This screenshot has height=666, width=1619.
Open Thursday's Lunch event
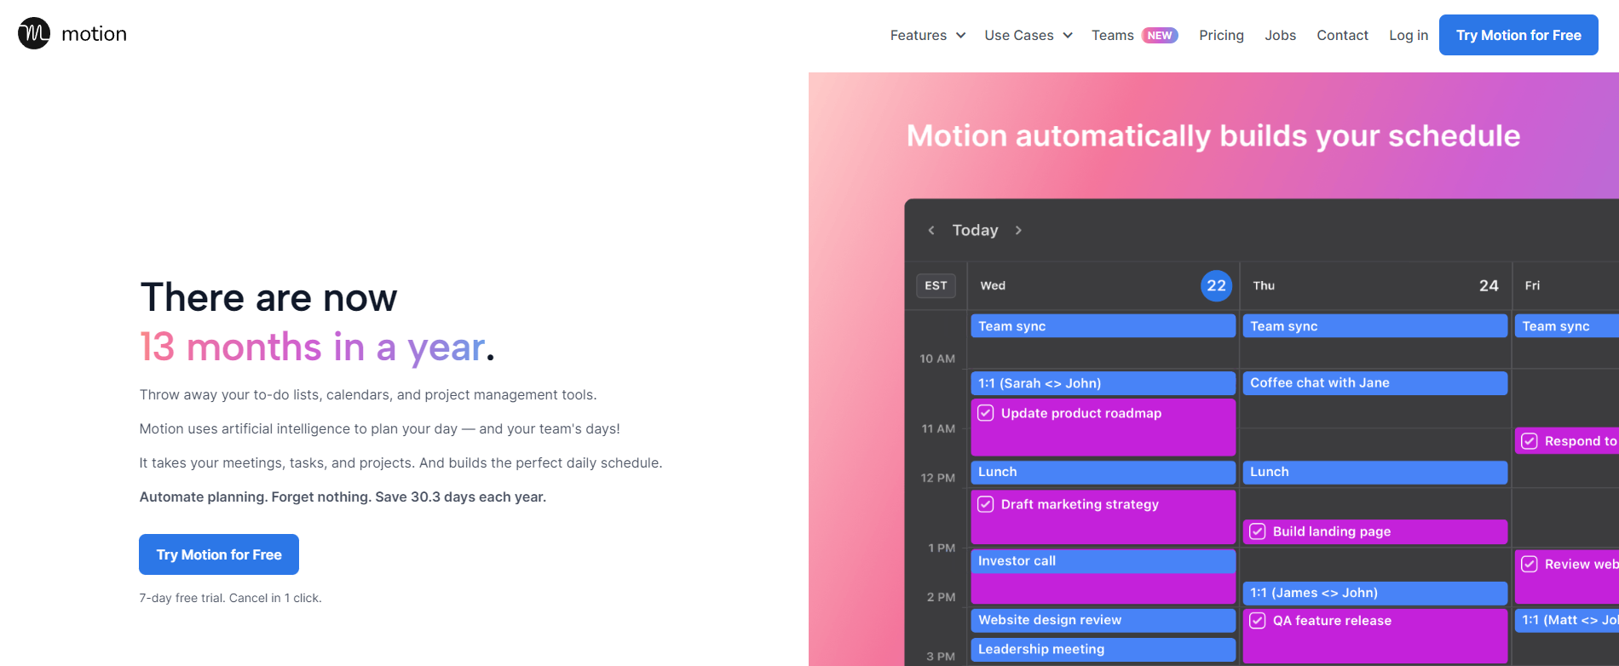click(x=1374, y=472)
